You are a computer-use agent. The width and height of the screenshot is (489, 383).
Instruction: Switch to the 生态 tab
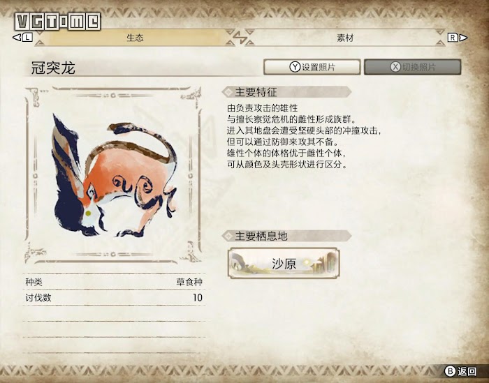pyautogui.click(x=135, y=38)
